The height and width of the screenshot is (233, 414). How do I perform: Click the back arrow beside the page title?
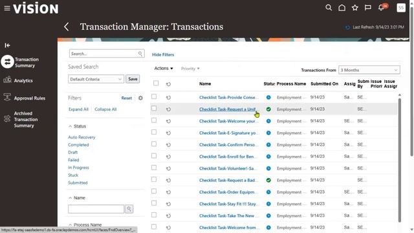coord(67,27)
